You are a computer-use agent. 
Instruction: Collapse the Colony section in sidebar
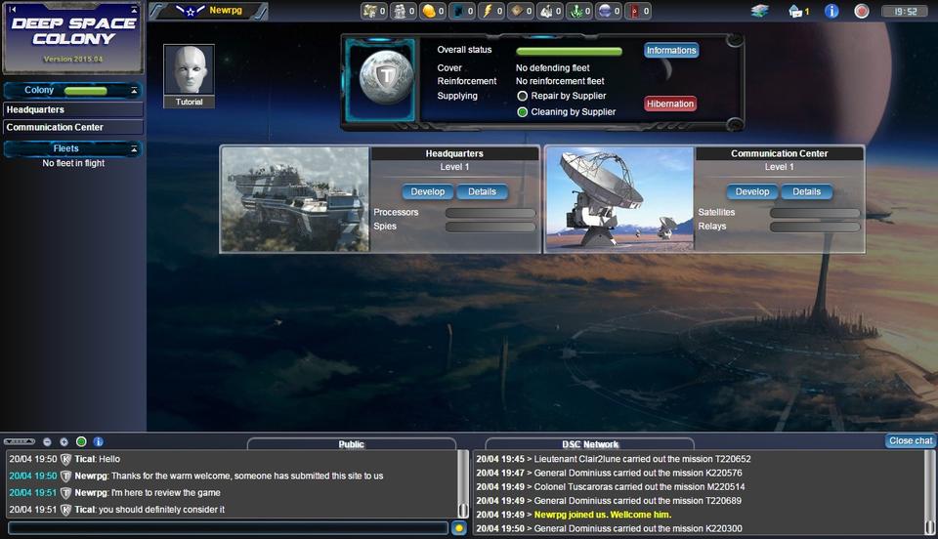[134, 91]
